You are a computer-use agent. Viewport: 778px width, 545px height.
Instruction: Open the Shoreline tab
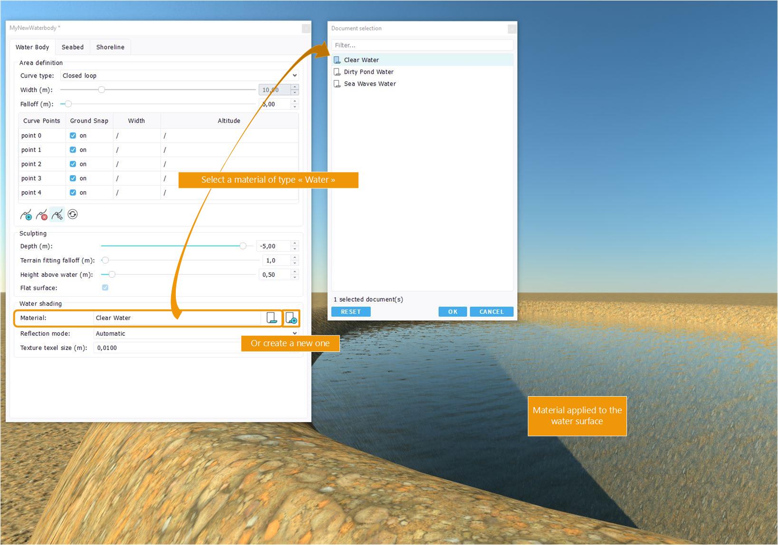click(110, 47)
